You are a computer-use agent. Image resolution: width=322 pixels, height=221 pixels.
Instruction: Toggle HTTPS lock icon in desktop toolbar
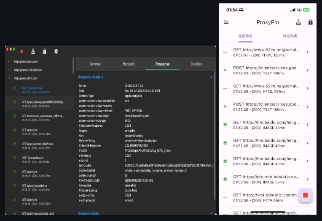pos(45,51)
